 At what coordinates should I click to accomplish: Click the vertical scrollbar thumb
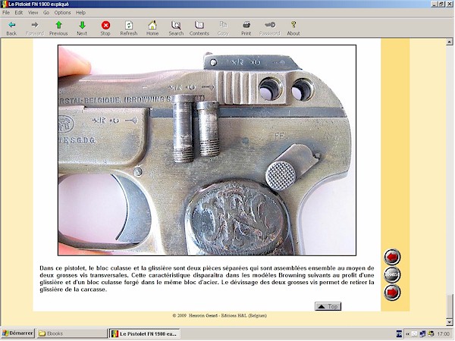pos(450,306)
